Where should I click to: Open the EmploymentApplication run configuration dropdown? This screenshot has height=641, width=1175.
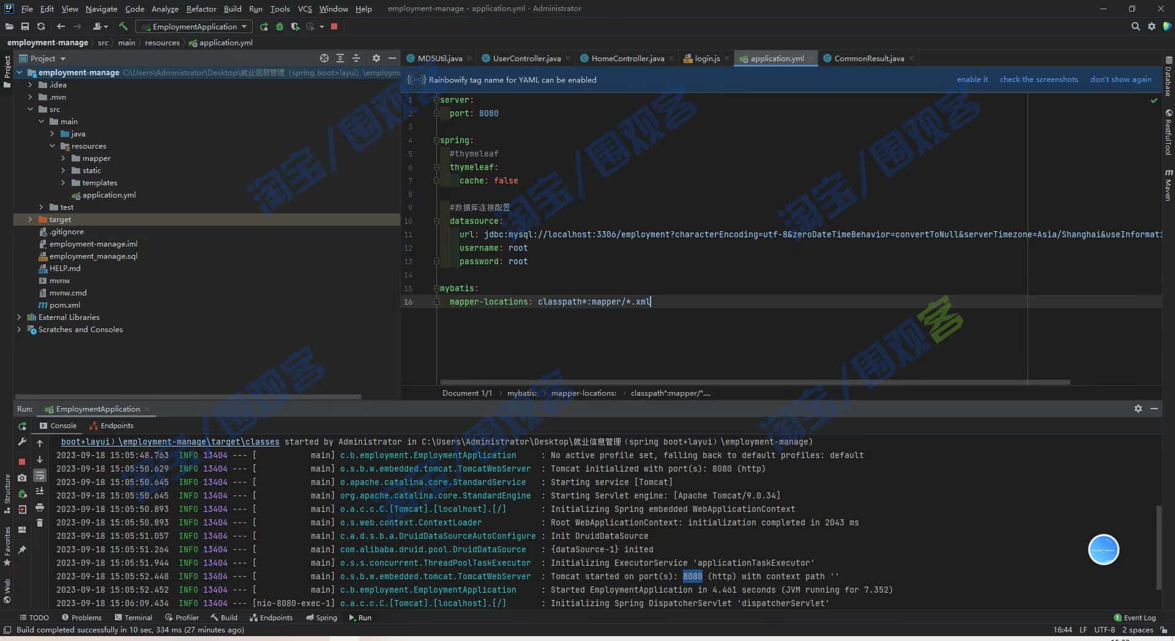coord(194,26)
